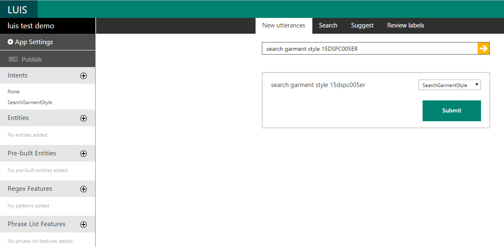The image size is (504, 247).
Task: Click the Regex Features header
Action: 48,189
